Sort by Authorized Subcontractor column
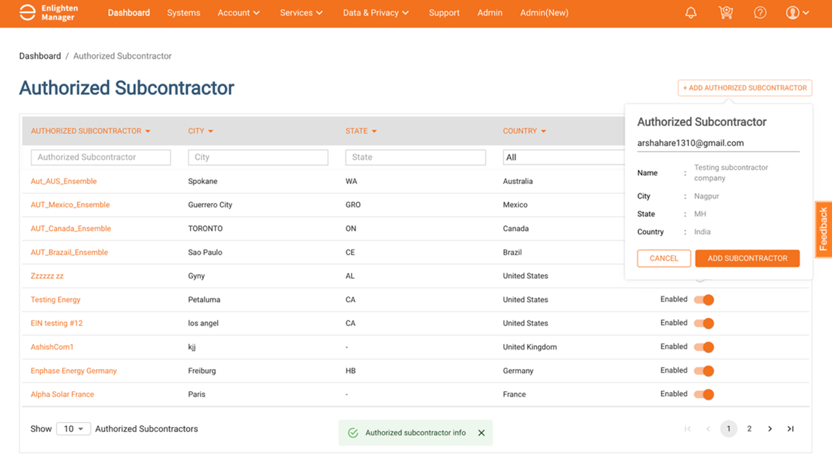Image resolution: width=832 pixels, height=459 pixels. point(91,131)
